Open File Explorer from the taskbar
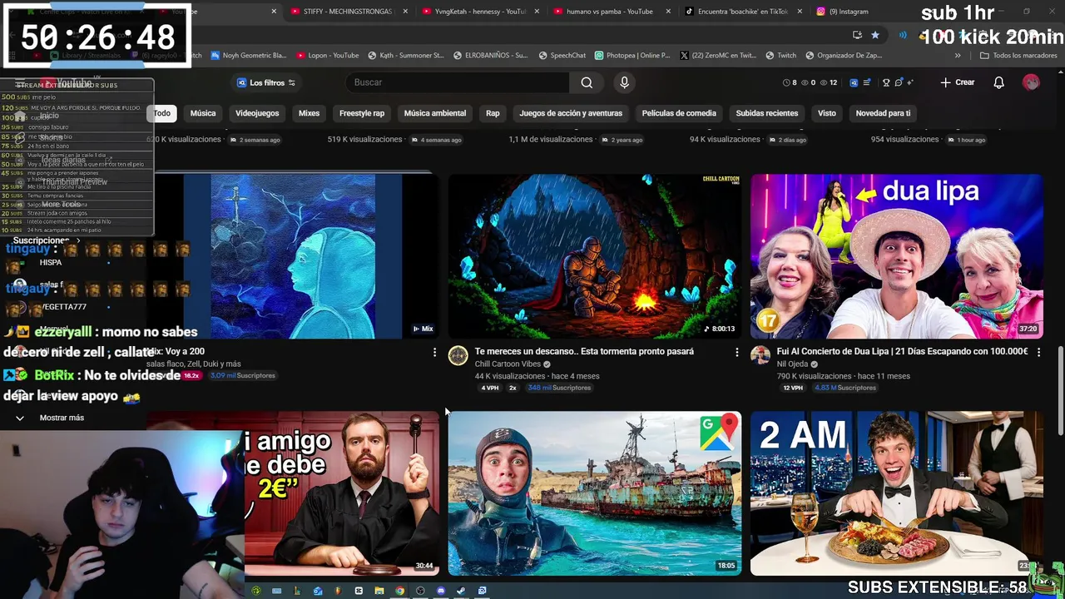 (x=379, y=591)
